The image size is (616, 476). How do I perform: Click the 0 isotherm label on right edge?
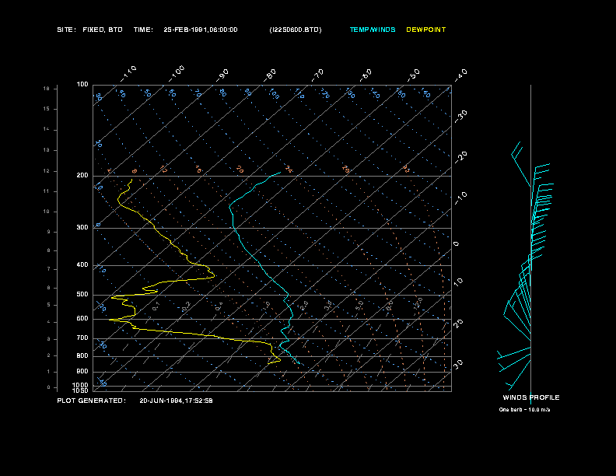tap(456, 244)
